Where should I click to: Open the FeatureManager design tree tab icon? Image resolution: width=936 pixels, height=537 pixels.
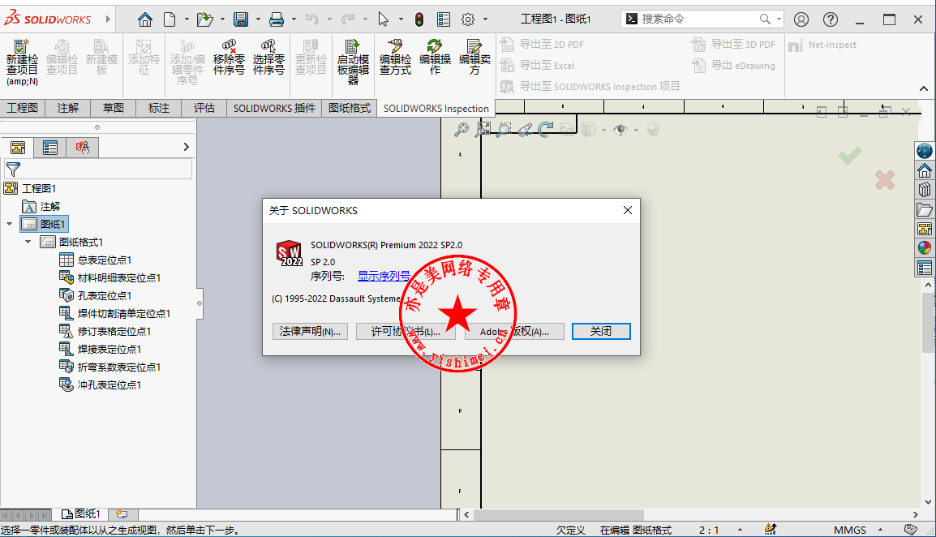pyautogui.click(x=18, y=148)
